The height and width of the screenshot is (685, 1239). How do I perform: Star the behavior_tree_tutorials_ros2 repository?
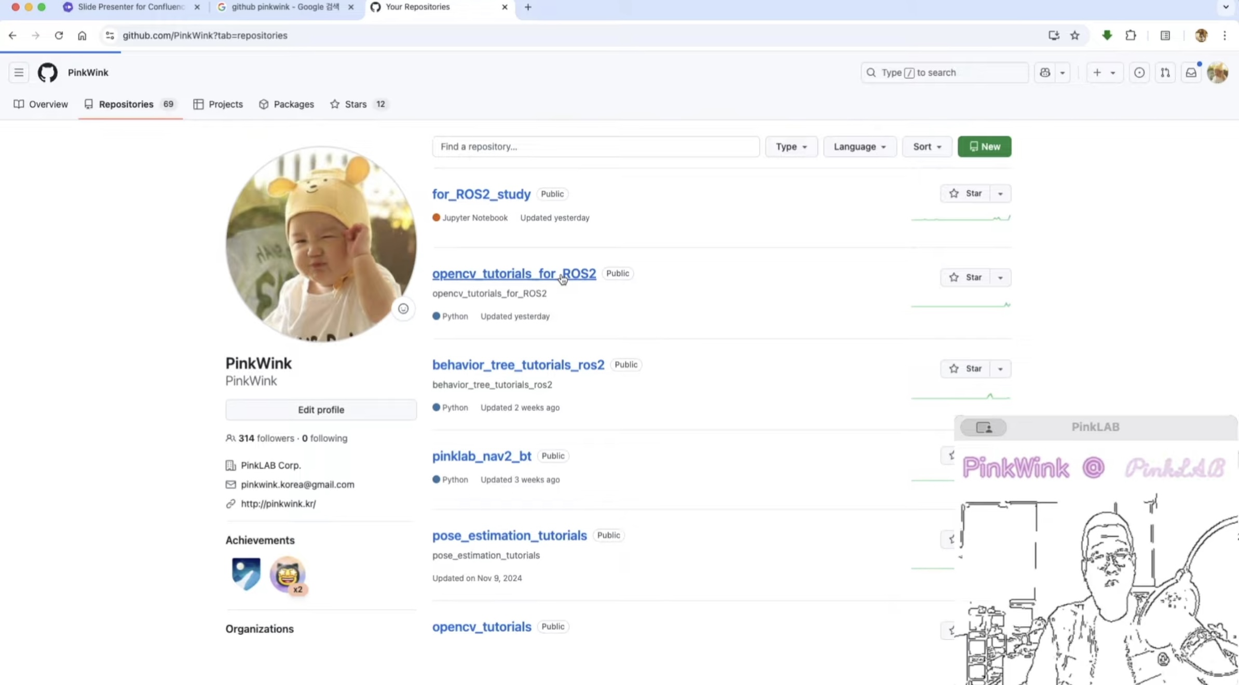[x=965, y=369]
